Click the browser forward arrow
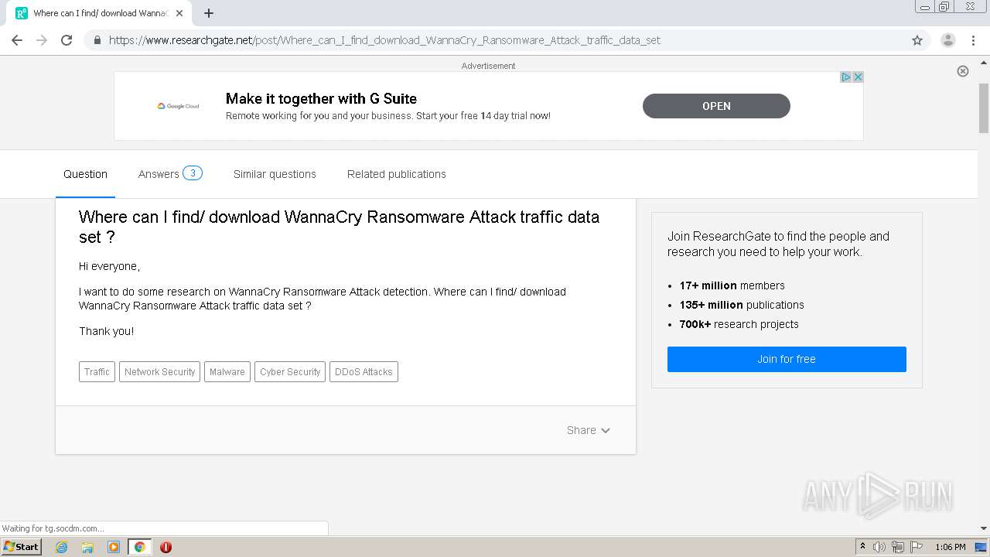This screenshot has height=557, width=990. [42, 40]
